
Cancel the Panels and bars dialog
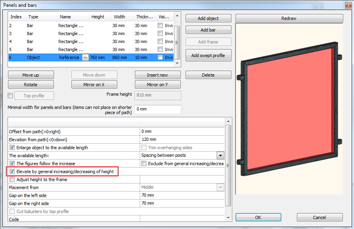pyautogui.click(x=320, y=217)
